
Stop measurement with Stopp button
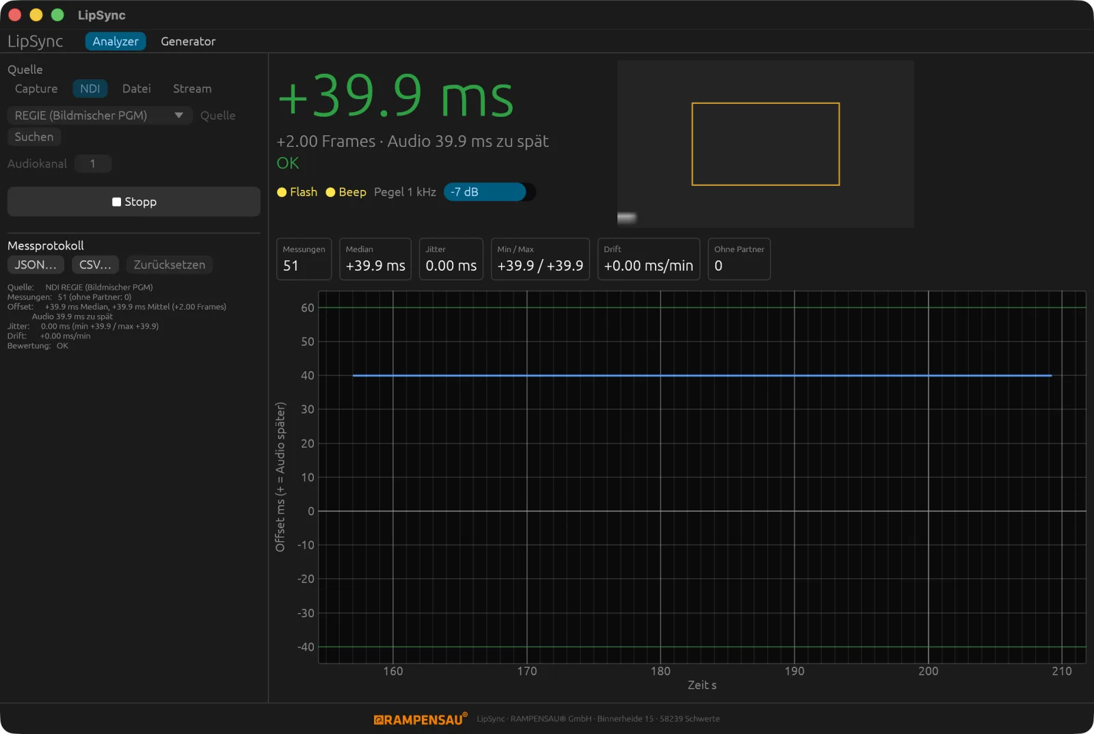click(134, 202)
